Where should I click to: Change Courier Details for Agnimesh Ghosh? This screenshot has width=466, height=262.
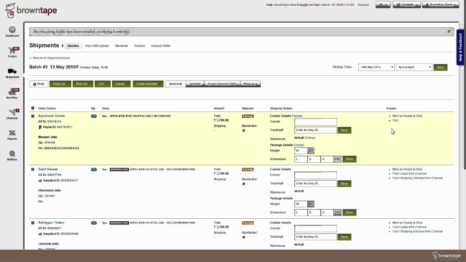(x=297, y=116)
